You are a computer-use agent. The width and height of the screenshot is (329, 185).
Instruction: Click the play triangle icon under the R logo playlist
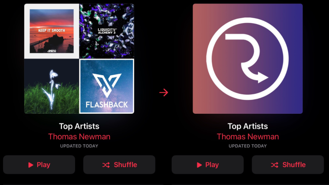coord(199,165)
